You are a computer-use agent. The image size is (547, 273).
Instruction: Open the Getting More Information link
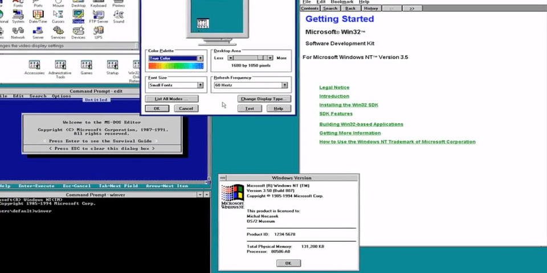pyautogui.click(x=350, y=133)
